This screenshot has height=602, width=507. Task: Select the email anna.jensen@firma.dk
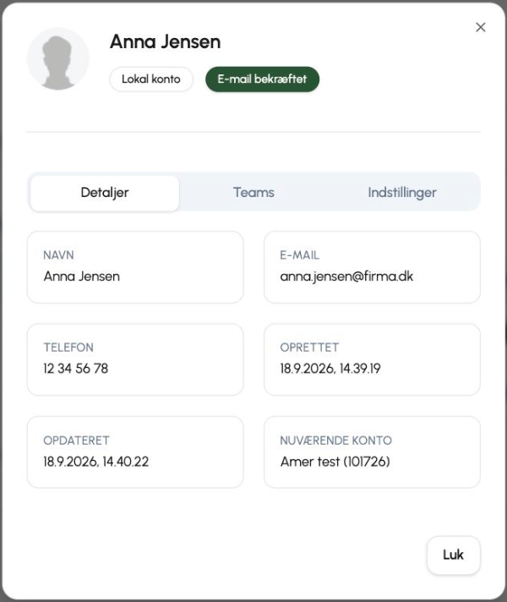point(346,276)
